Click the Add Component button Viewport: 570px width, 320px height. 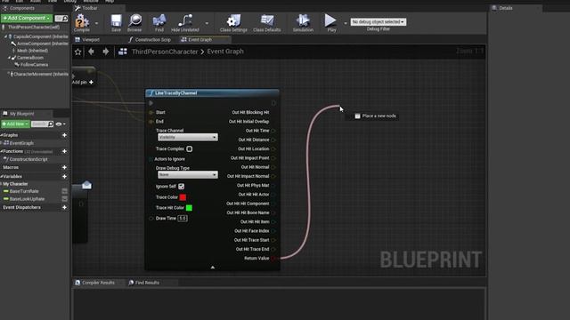click(27, 18)
